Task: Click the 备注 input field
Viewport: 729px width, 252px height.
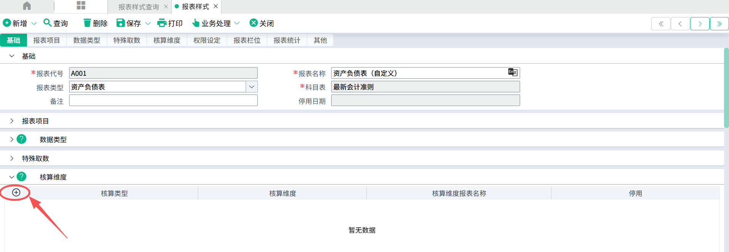Action: (163, 100)
